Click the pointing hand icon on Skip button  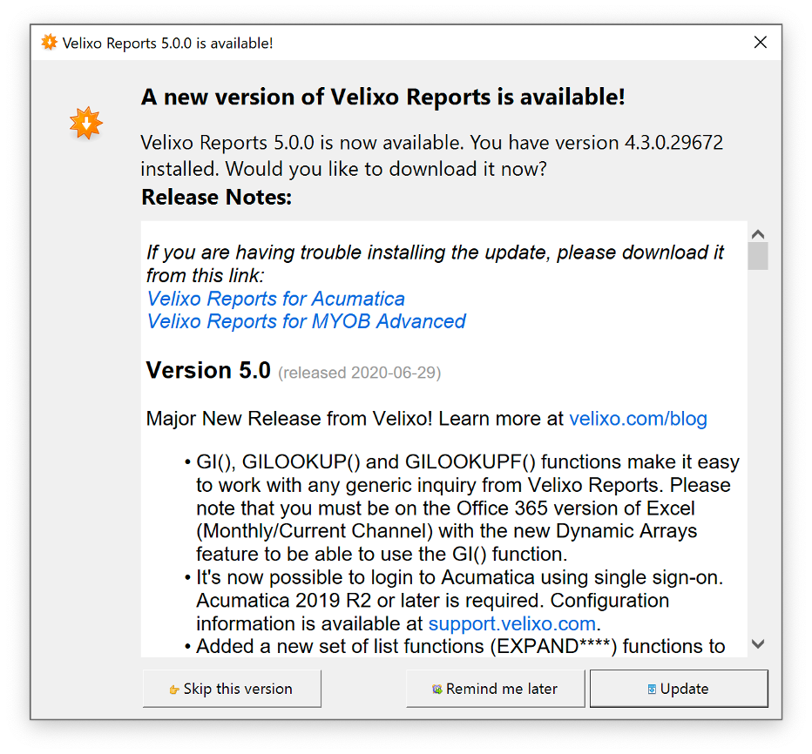(x=174, y=690)
